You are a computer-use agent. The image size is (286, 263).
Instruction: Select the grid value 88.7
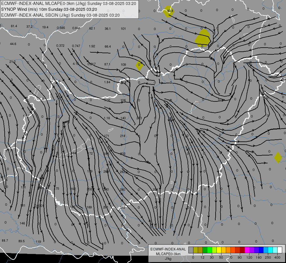[x=5, y=240]
